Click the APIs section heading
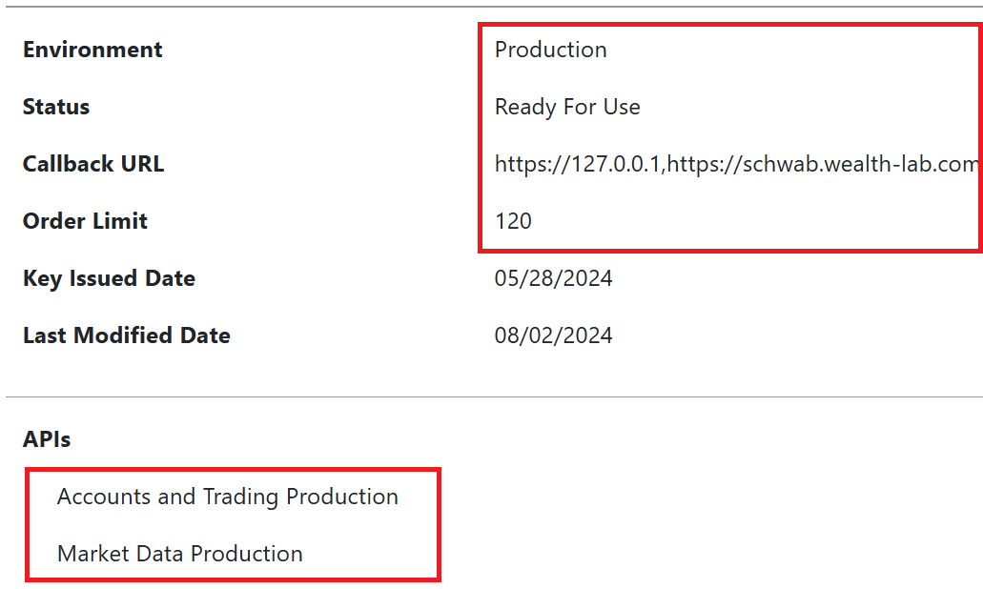 [x=47, y=438]
